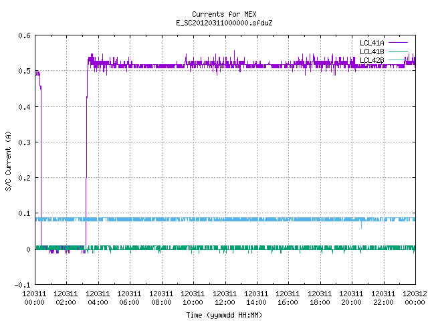The image size is (428, 321).
Task: Click the purple line sample beside LCL41A
Action: (398, 43)
